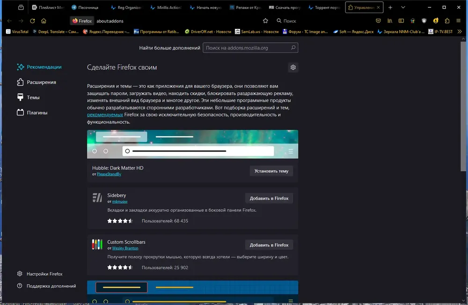This screenshot has width=468, height=305.
Task: Switch to the Плейлист tab
Action: click(48, 7)
